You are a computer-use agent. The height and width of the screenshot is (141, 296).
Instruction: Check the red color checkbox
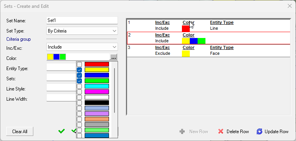pyautogui.click(x=80, y=64)
